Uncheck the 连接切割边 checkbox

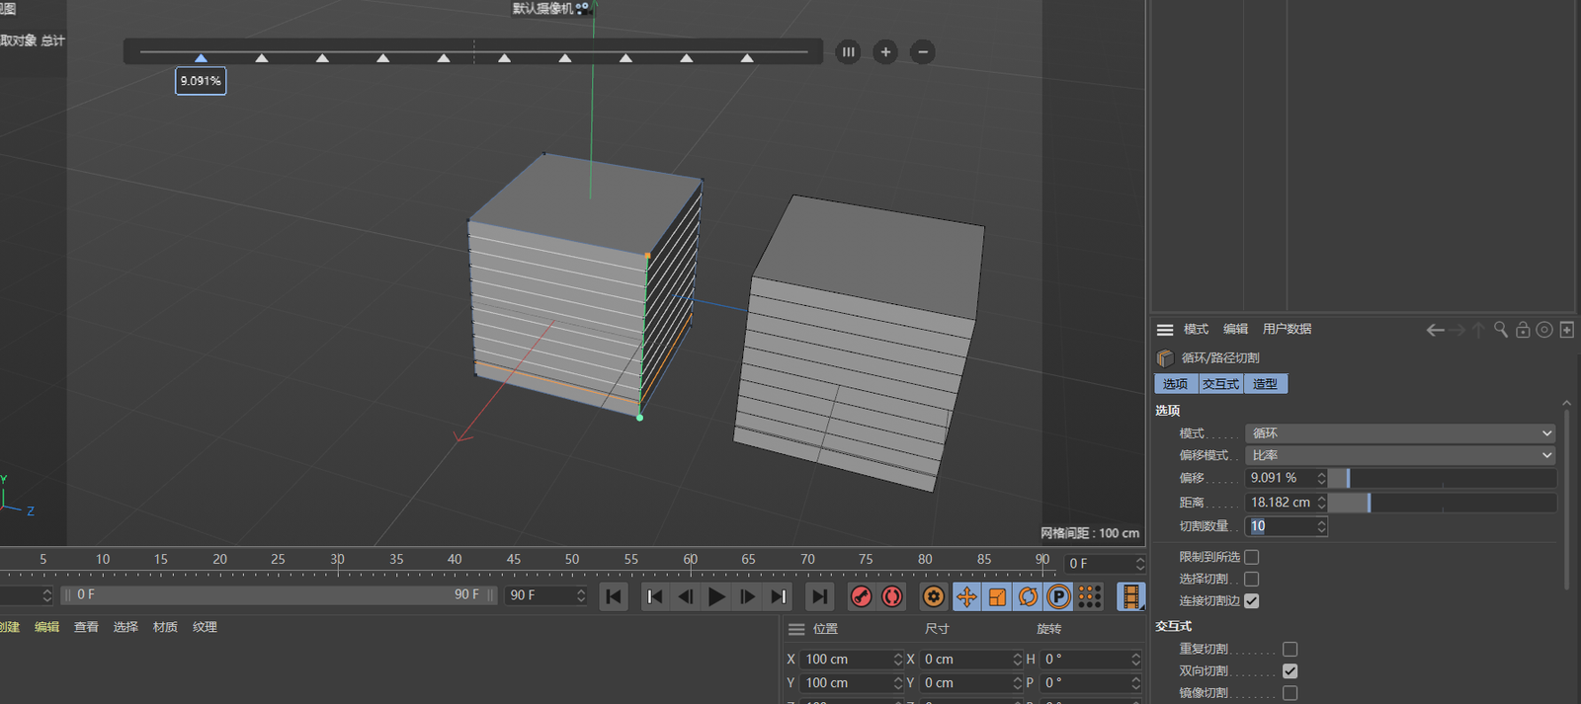click(1252, 601)
